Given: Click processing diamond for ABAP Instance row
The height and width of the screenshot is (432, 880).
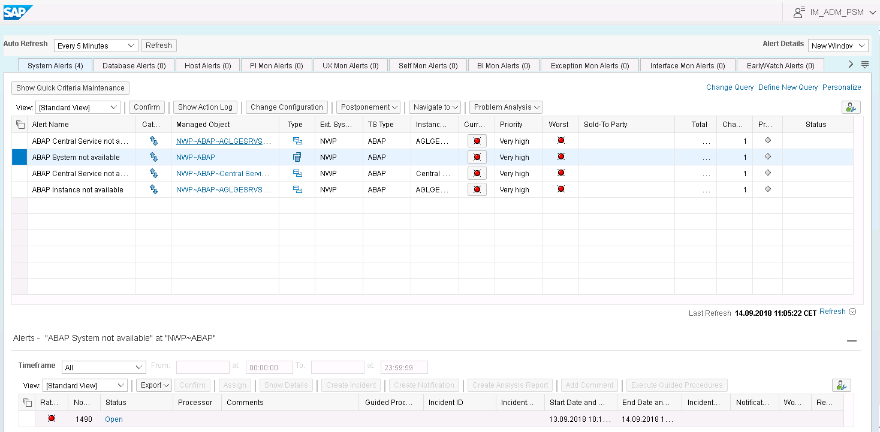Looking at the screenshot, I should 767,189.
